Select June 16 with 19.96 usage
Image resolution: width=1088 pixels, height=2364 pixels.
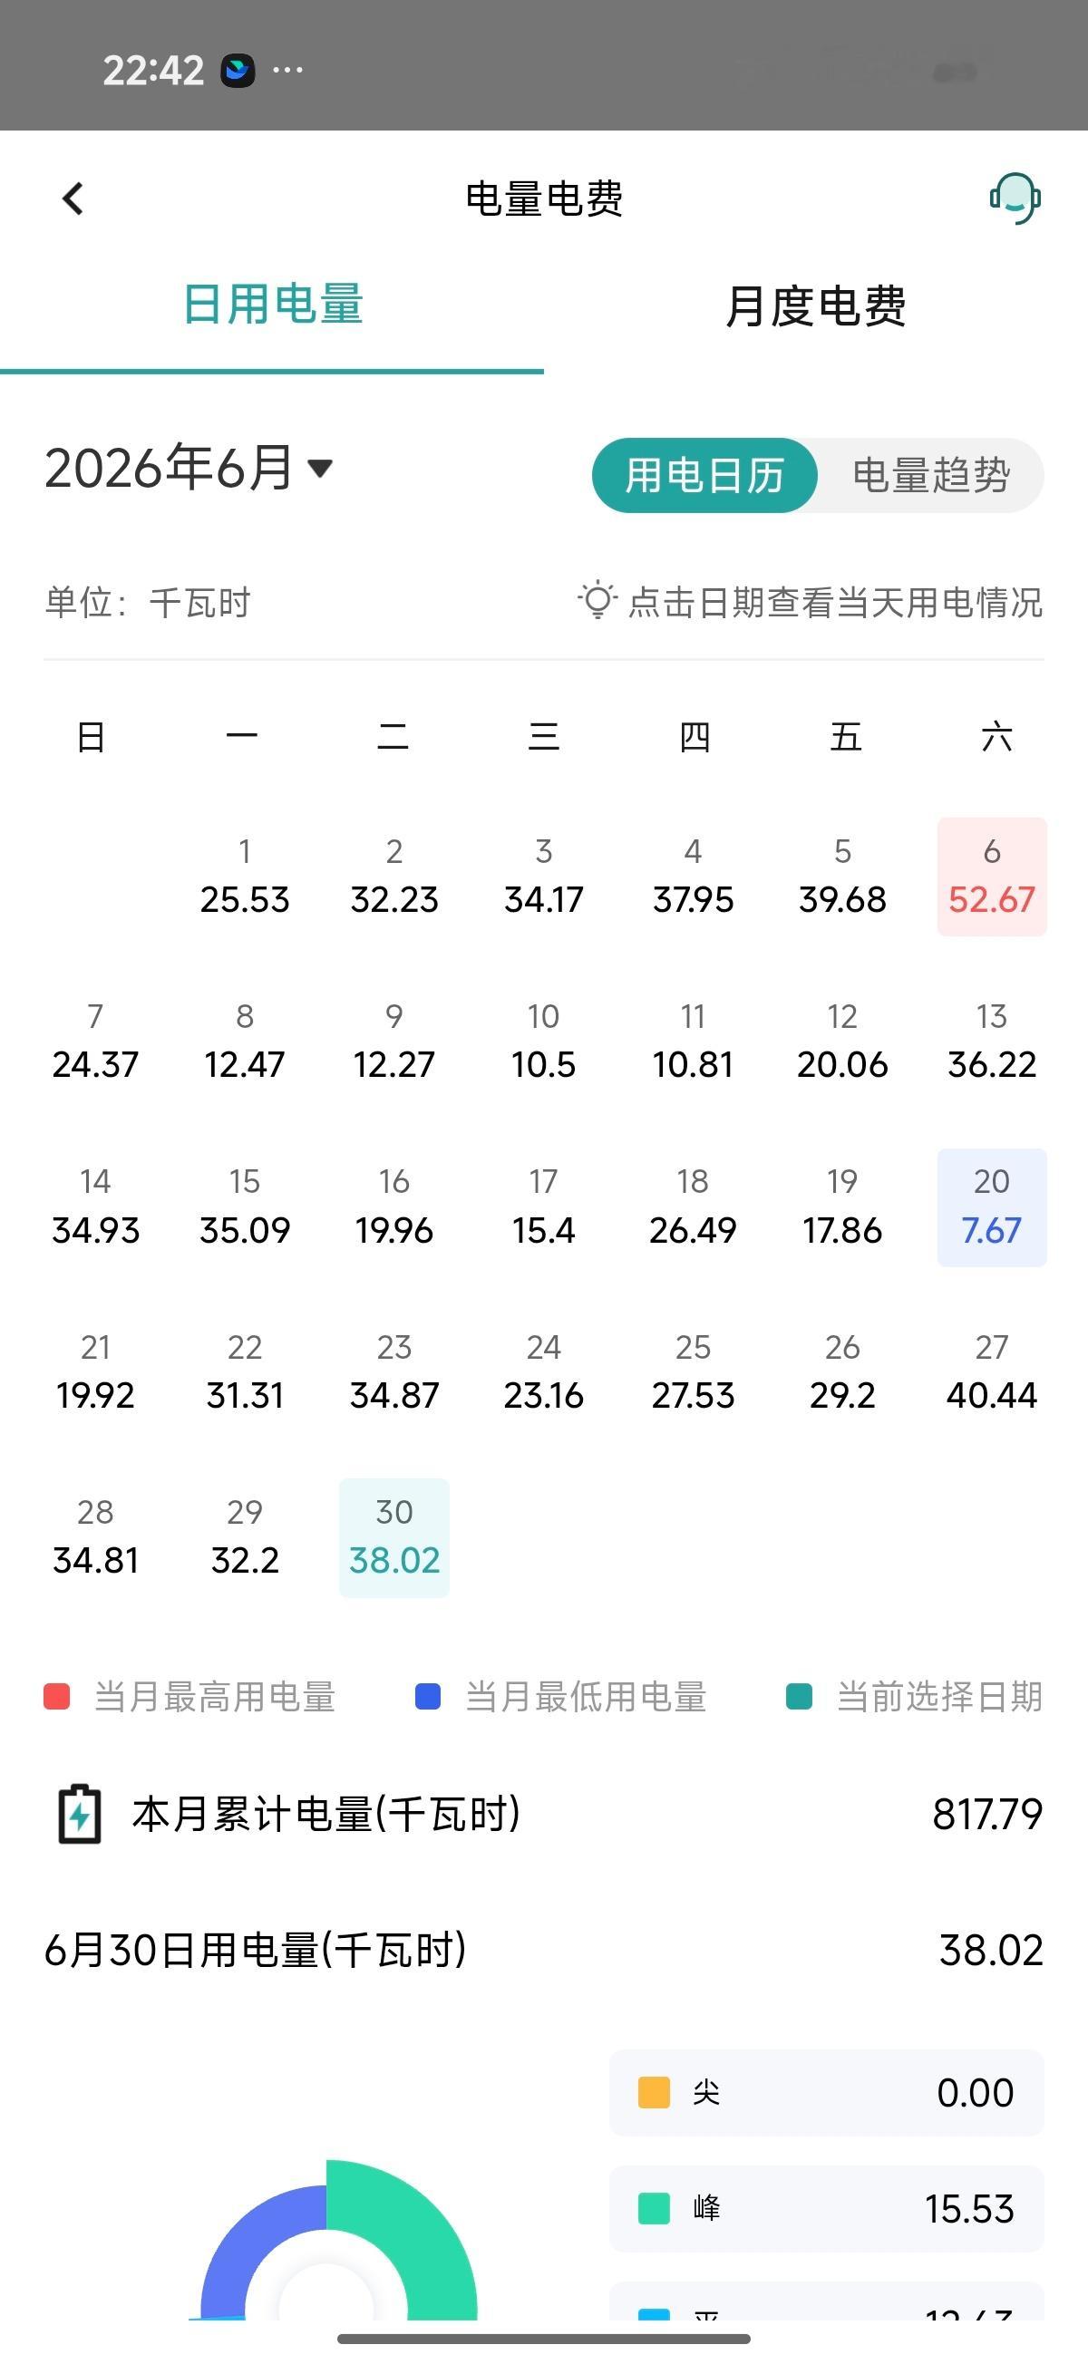[x=393, y=1206]
